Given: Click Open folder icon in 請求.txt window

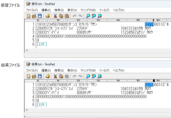Looking at the screenshot, I should [34, 16].
